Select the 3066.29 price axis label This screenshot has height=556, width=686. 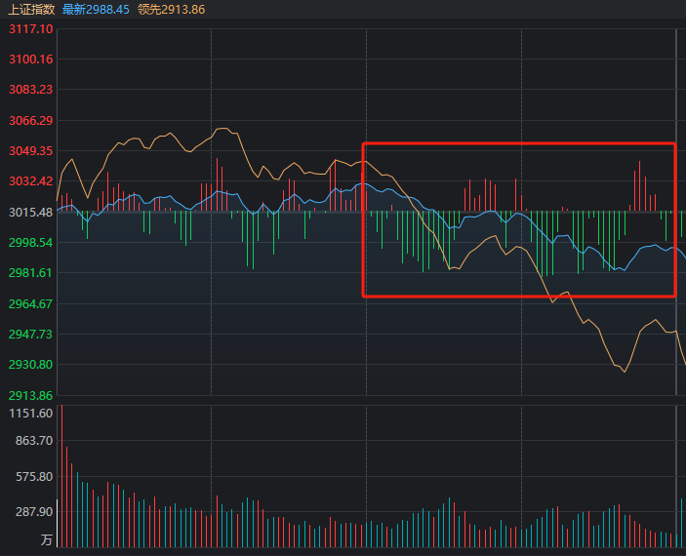coord(29,121)
